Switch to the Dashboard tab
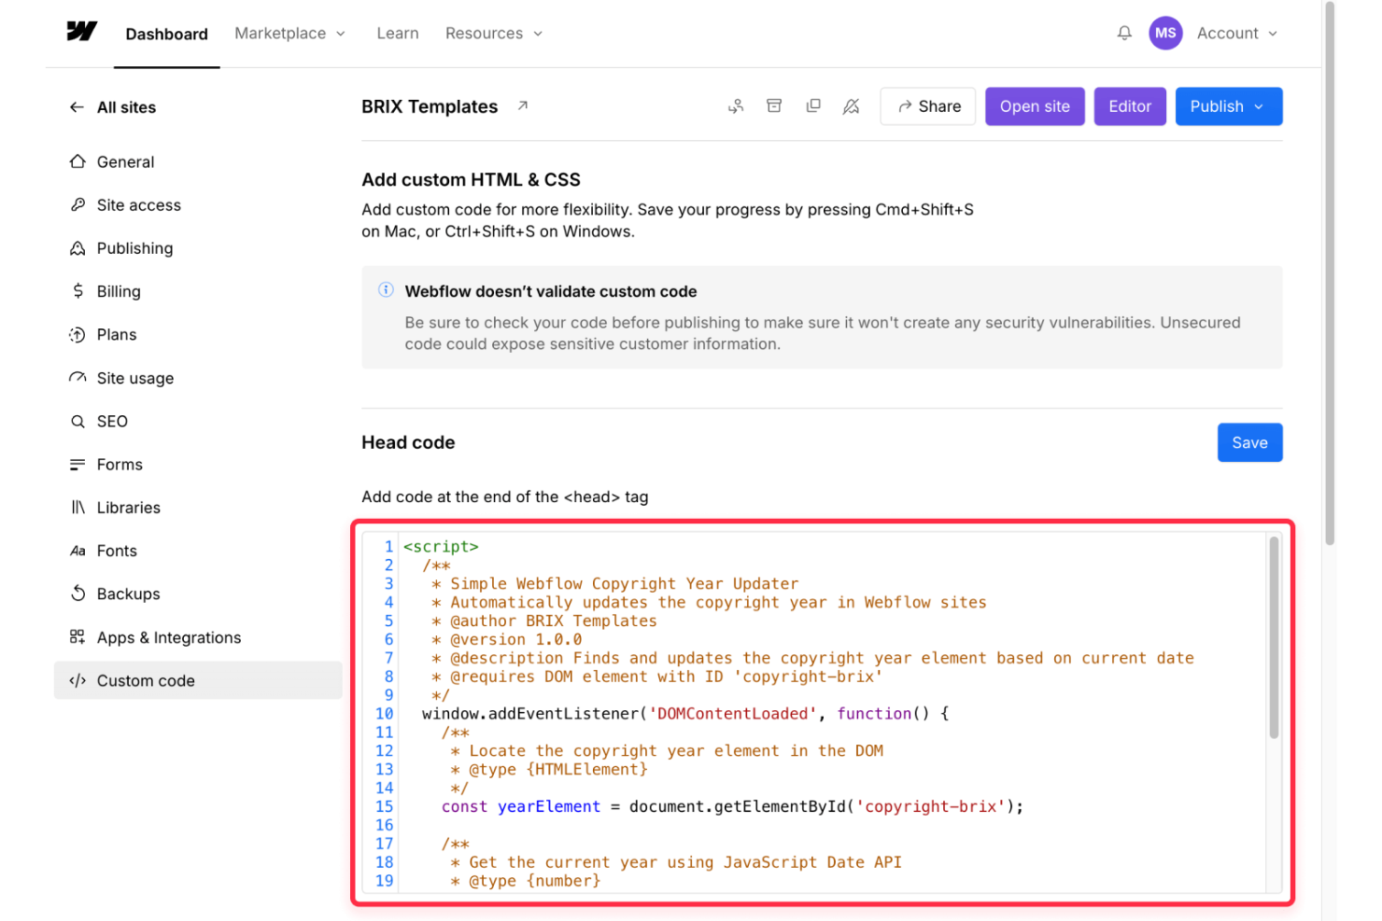This screenshot has height=921, width=1382. pyautogui.click(x=166, y=34)
